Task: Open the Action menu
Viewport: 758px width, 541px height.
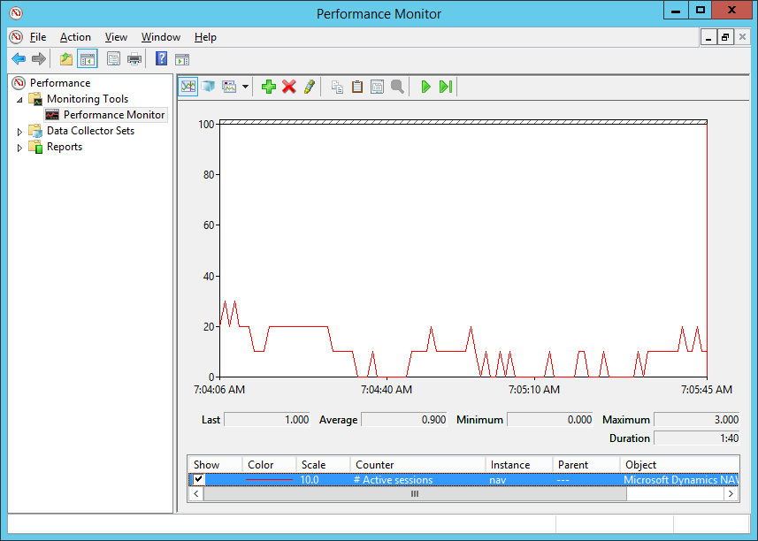Action: click(75, 37)
